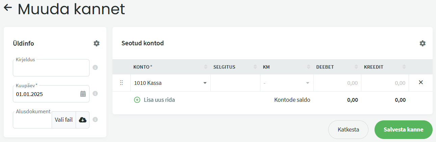The height and width of the screenshot is (142, 436).
Task: Click Lisa uus rida to add row
Action: click(x=155, y=100)
